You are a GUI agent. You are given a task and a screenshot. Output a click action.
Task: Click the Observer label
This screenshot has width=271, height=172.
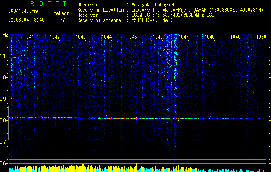[x=87, y=5]
